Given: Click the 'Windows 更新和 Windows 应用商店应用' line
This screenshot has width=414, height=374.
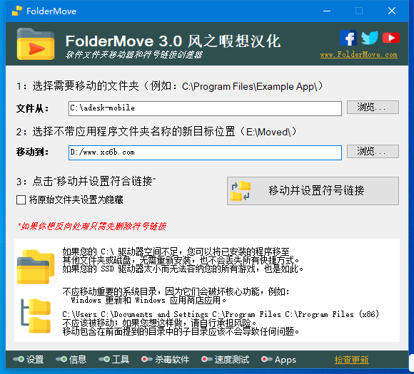Looking at the screenshot, I should [x=148, y=300].
